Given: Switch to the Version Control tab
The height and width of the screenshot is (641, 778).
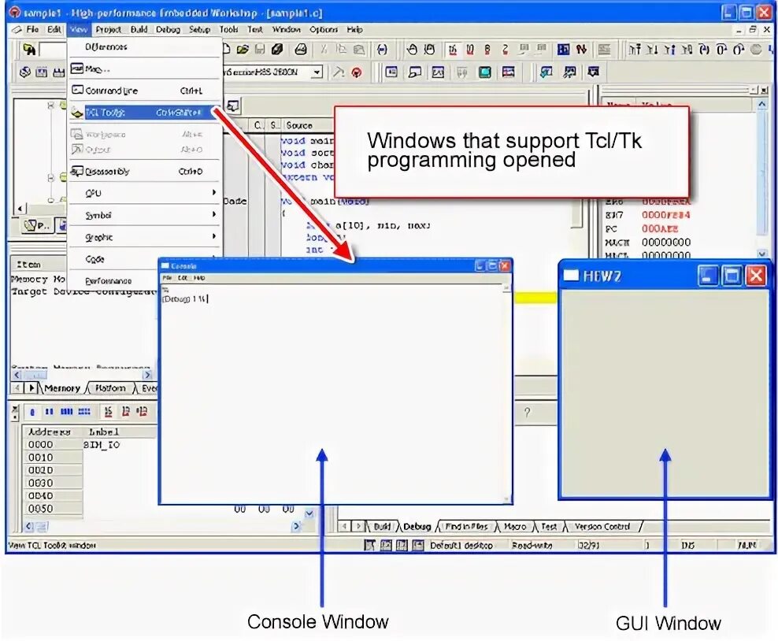Looking at the screenshot, I should click(x=602, y=526).
